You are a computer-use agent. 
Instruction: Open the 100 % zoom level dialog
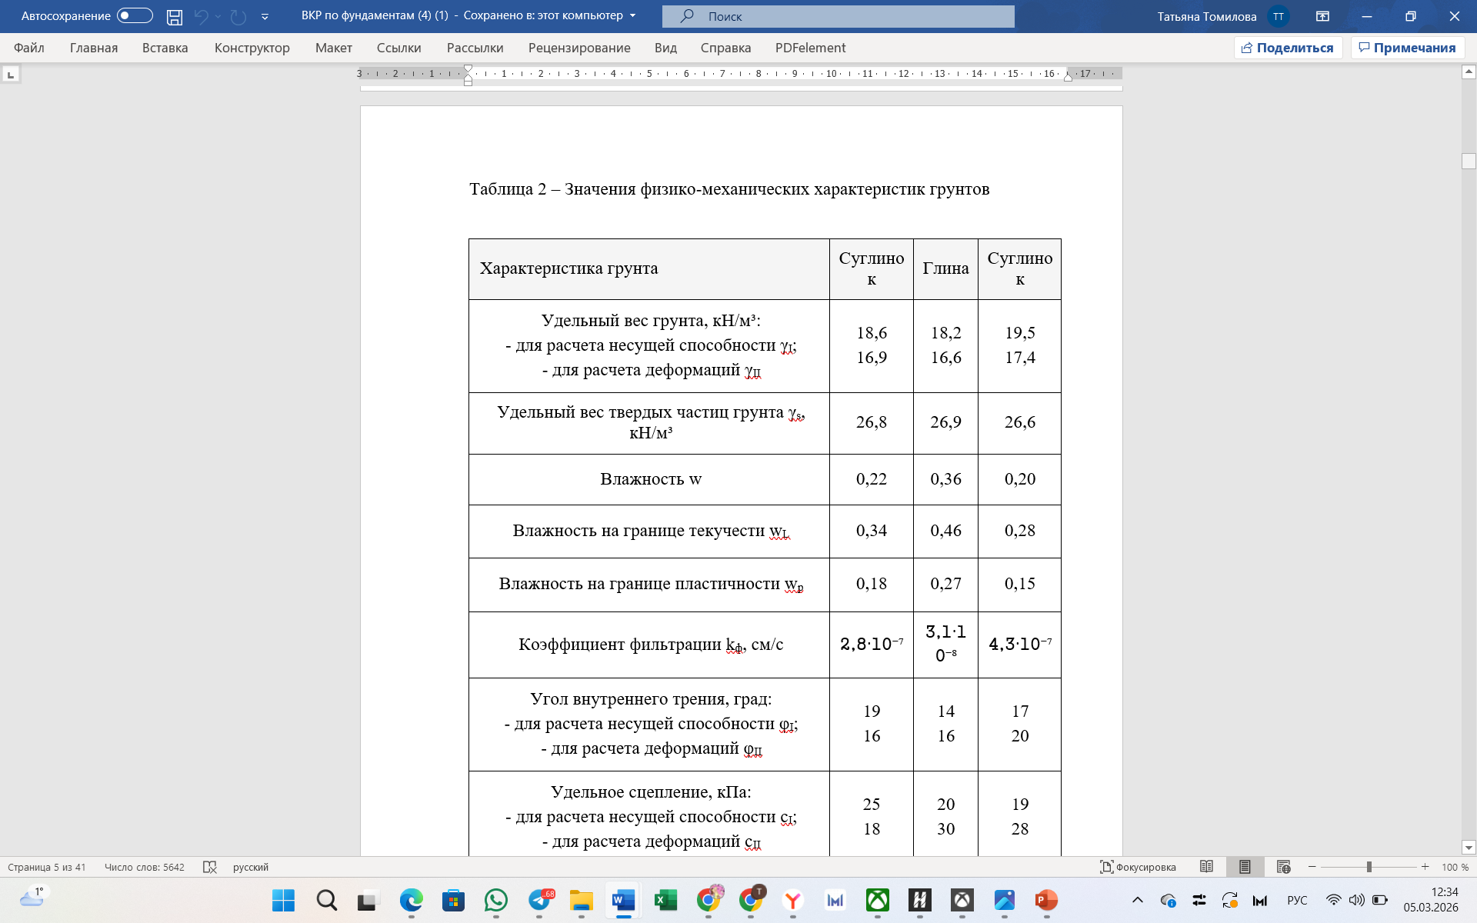click(1455, 867)
